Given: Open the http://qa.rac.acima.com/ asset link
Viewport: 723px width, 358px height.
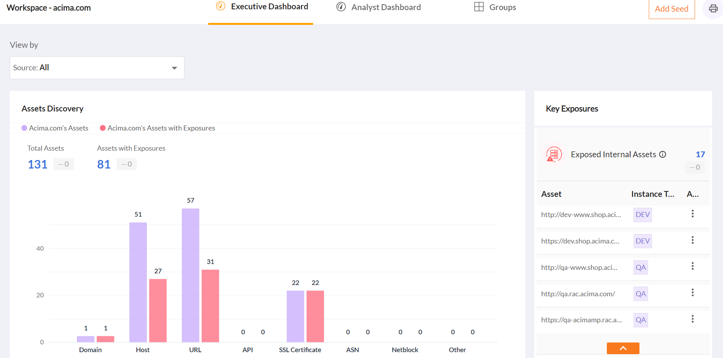Looking at the screenshot, I should (x=578, y=294).
